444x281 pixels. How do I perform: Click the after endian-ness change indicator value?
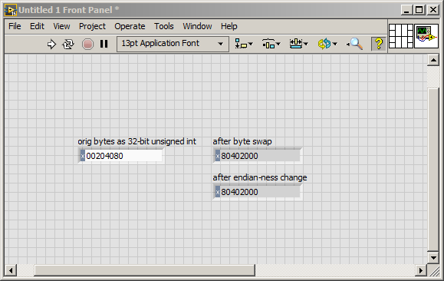[260, 192]
